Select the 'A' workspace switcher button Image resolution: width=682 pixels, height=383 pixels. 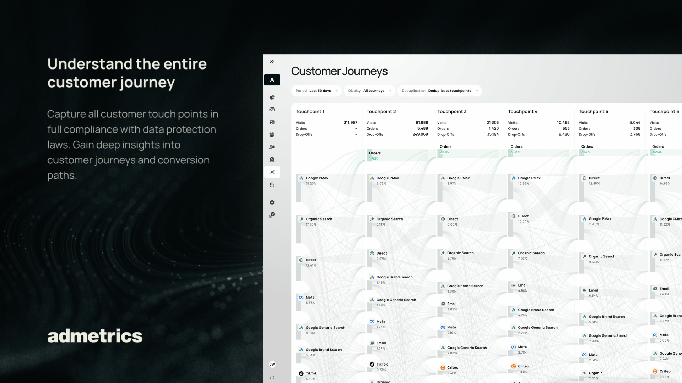(x=272, y=79)
